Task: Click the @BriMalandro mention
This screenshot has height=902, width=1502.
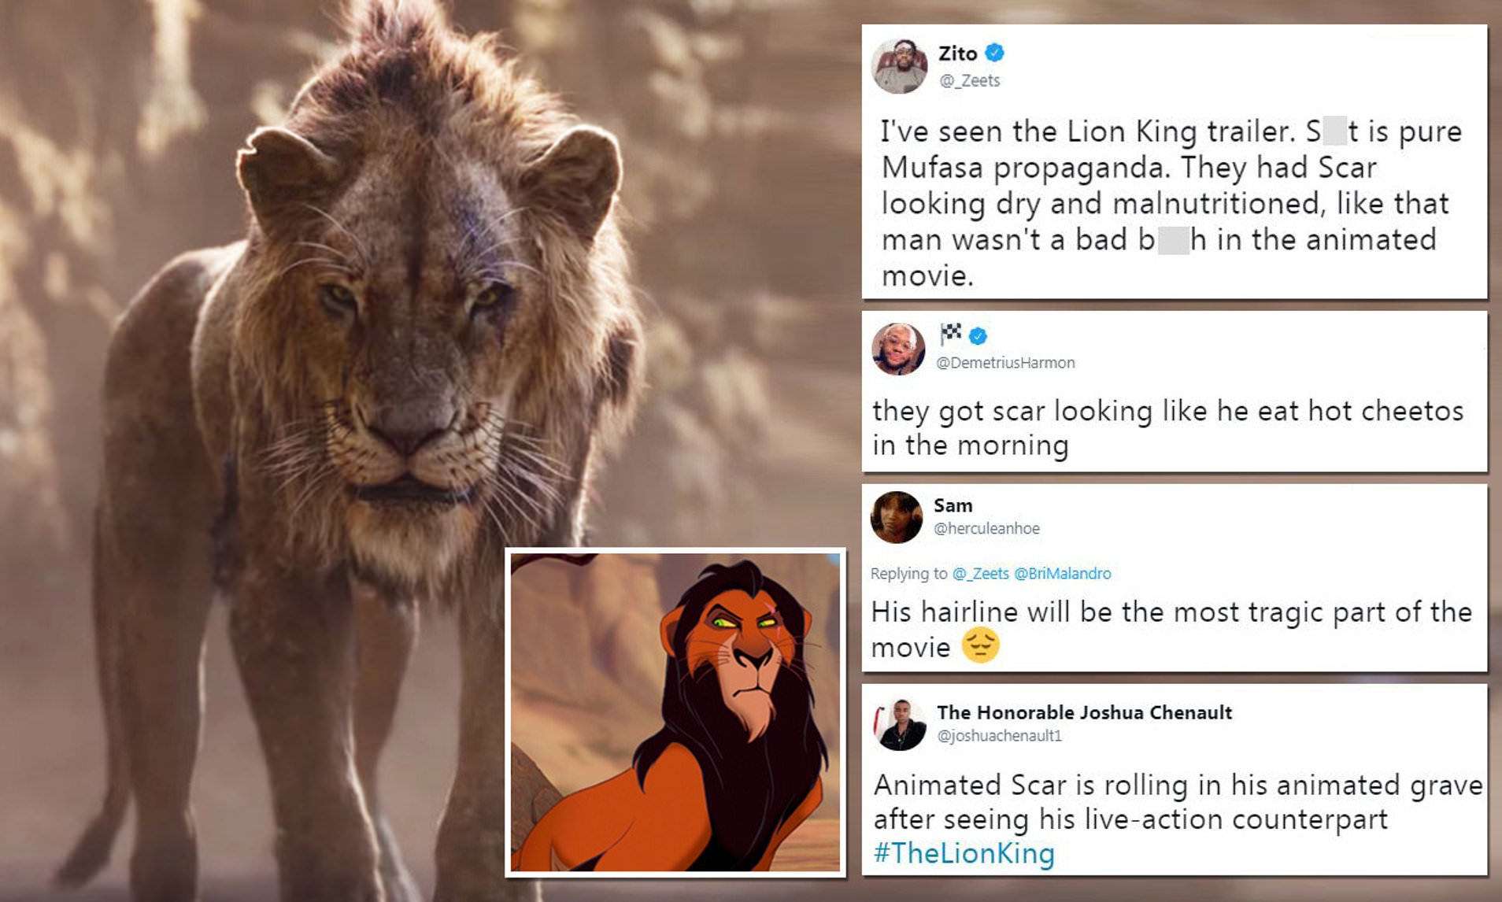Action: 1062,574
